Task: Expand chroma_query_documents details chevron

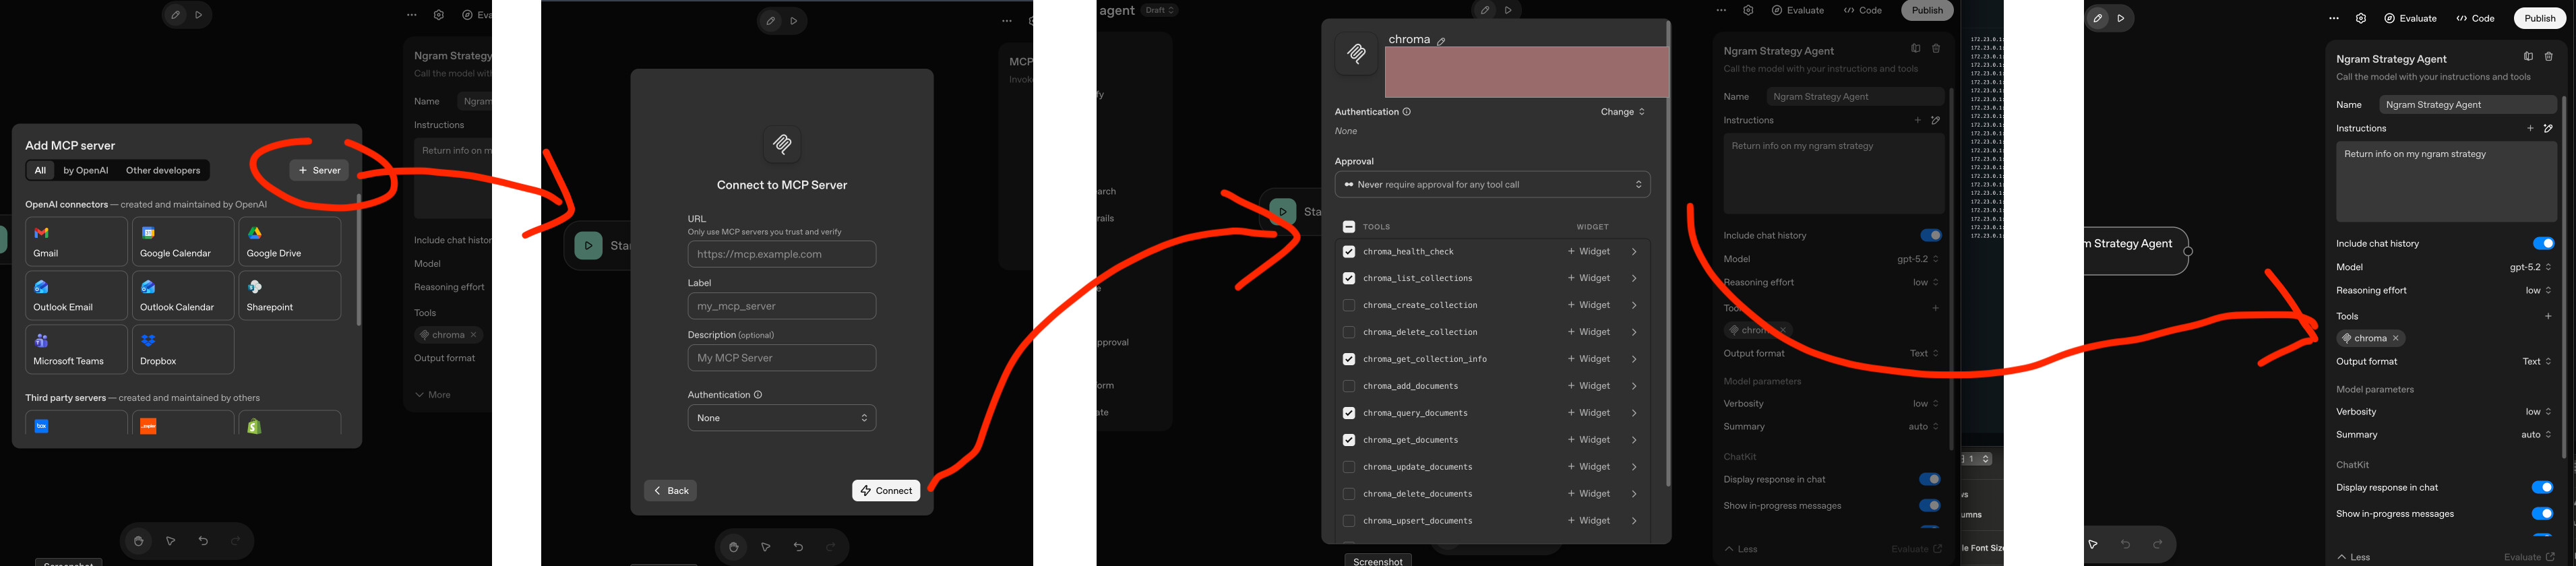Action: click(x=1634, y=413)
